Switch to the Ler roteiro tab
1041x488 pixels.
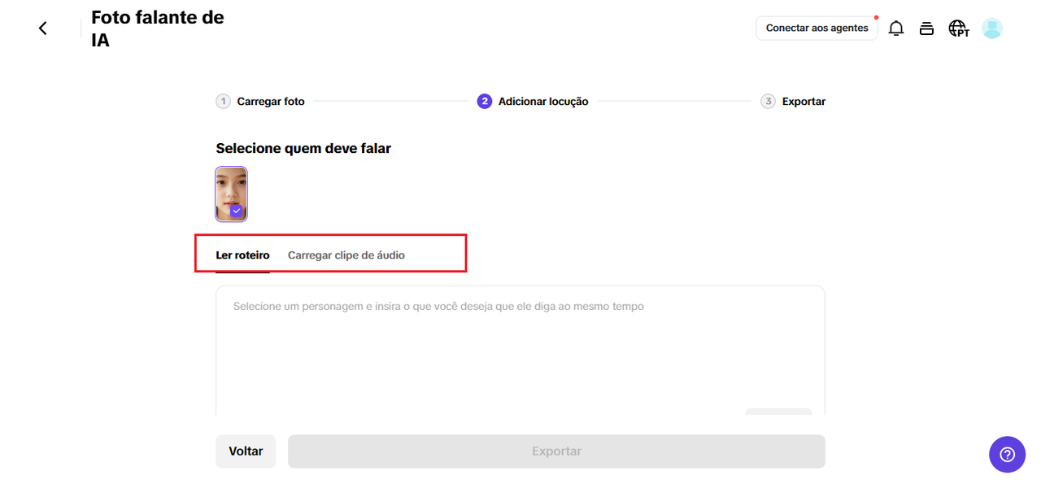(x=242, y=255)
